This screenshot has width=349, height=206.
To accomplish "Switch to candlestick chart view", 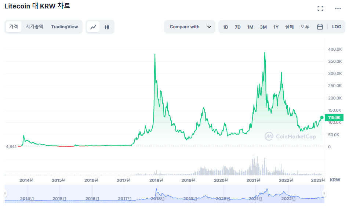I will pos(107,27).
